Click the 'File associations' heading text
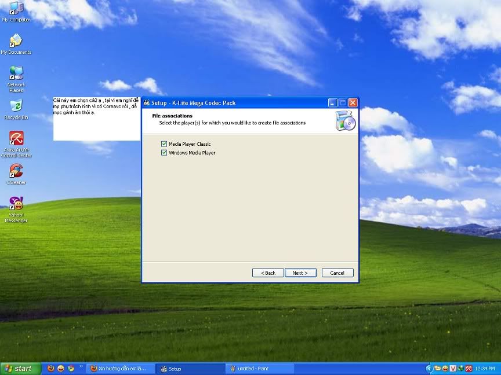Image resolution: width=501 pixels, height=375 pixels. pyautogui.click(x=172, y=116)
